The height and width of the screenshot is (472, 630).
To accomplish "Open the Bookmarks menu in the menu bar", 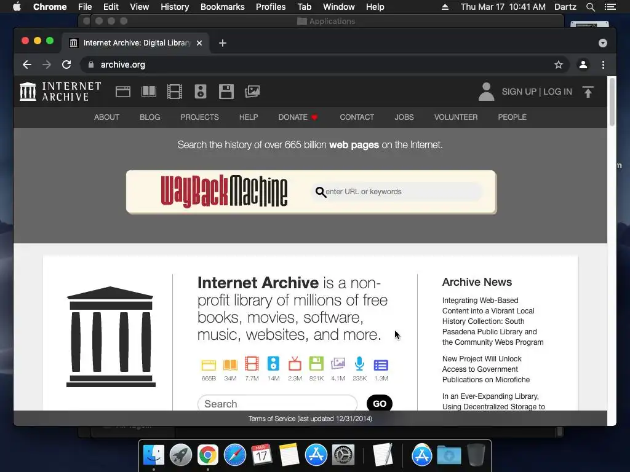I will (223, 7).
